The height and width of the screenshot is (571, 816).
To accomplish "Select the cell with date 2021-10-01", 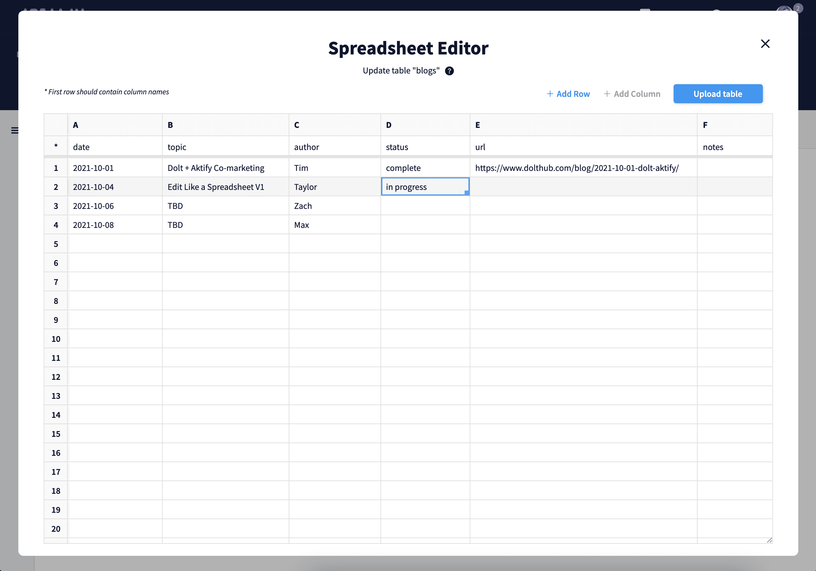I will [115, 168].
